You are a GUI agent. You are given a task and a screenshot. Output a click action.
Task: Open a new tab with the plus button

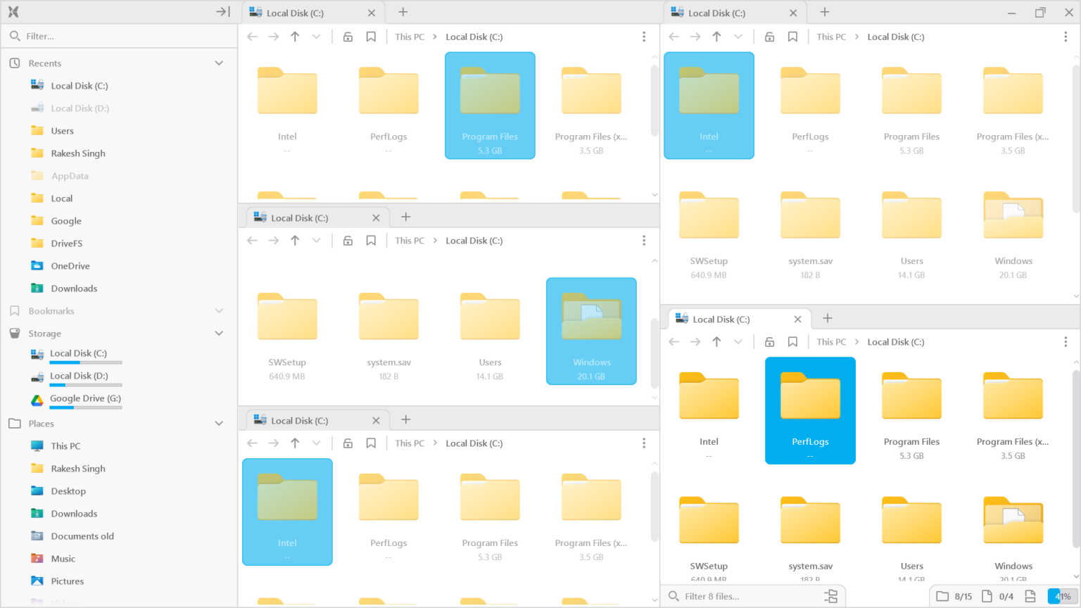coord(403,12)
